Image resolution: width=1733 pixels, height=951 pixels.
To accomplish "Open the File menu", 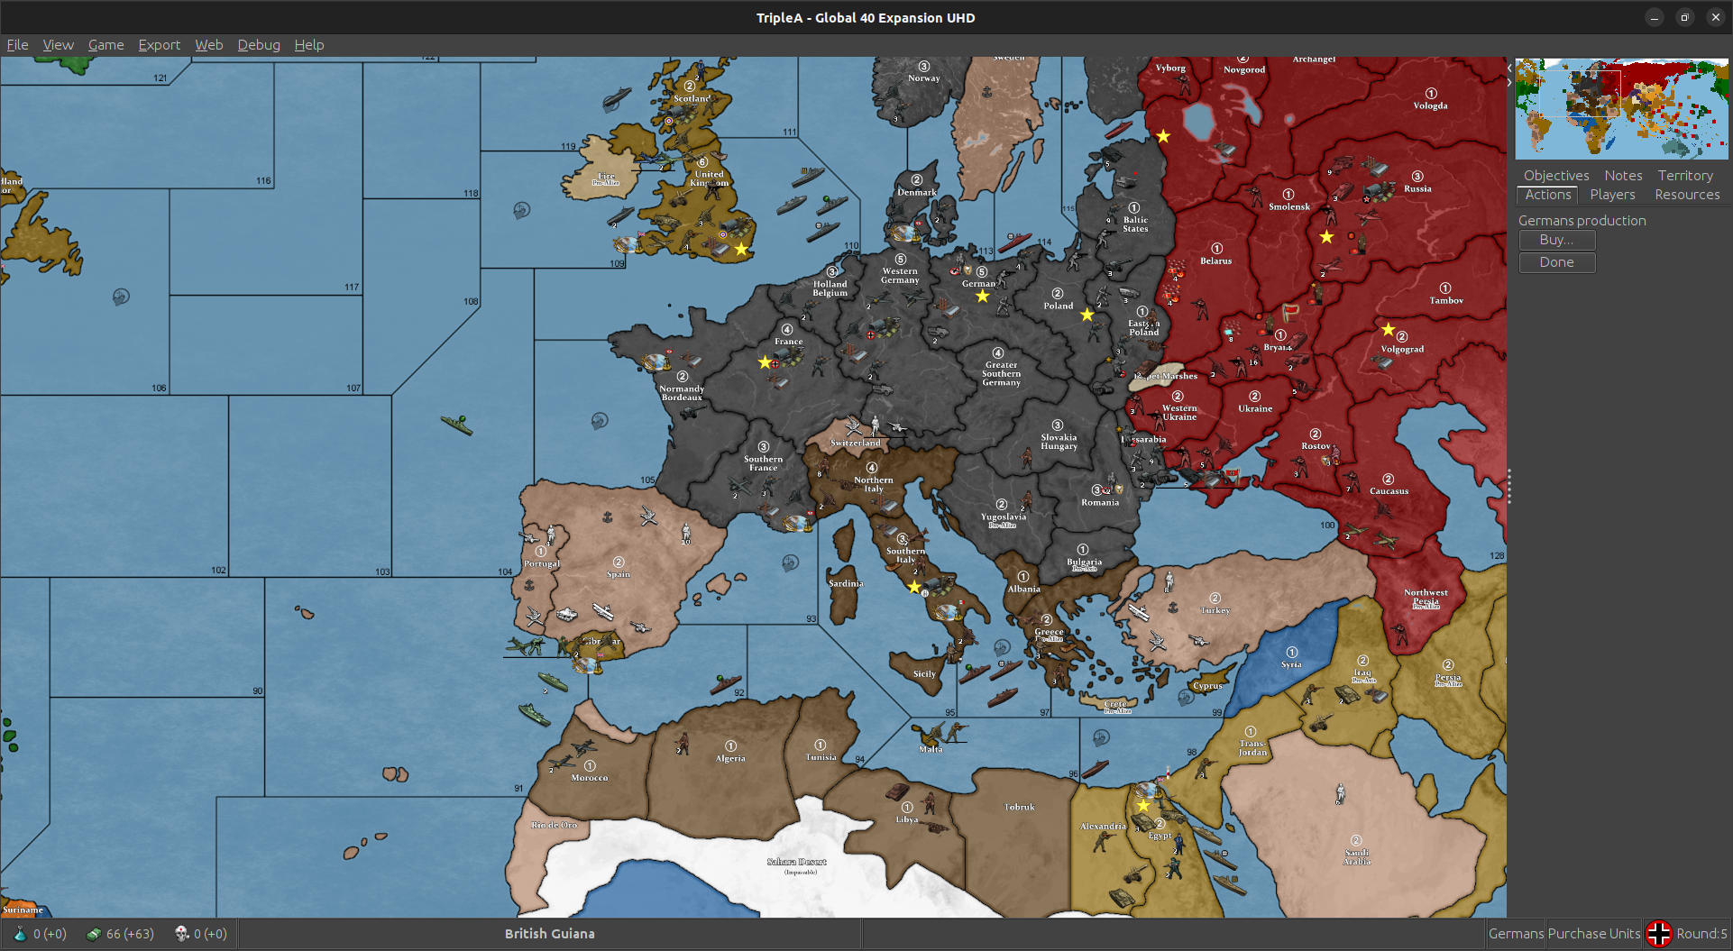I will click(17, 45).
